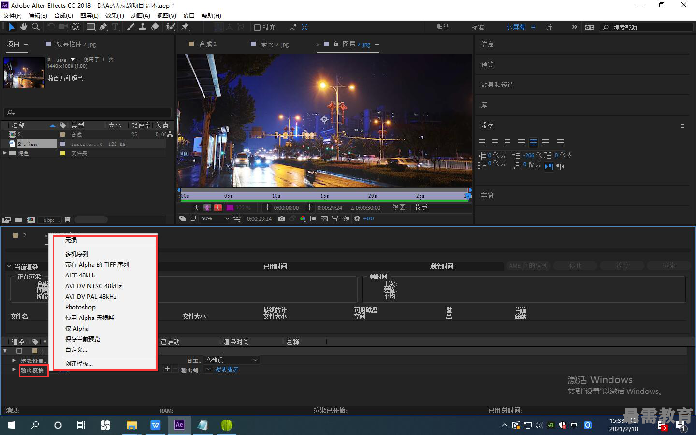
Task: Collapse the 当前渲染 section
Action: (x=9, y=266)
